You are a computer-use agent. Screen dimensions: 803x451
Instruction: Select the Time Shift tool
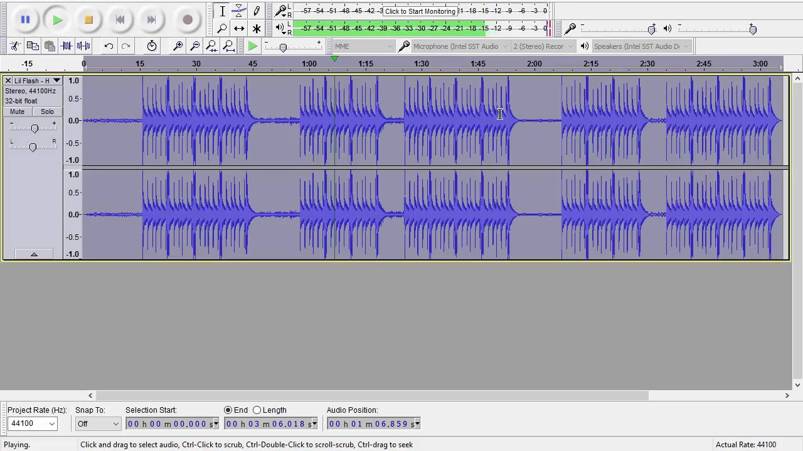[239, 28]
